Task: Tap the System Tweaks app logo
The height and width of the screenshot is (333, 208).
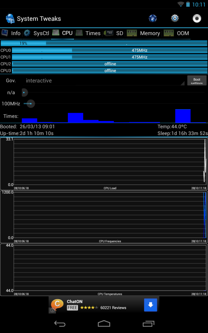Action: point(10,19)
